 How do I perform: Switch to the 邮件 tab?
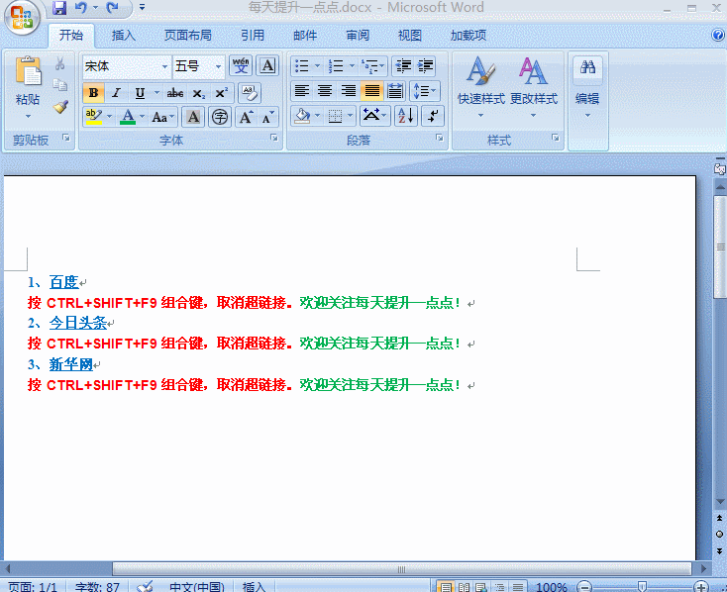(305, 36)
